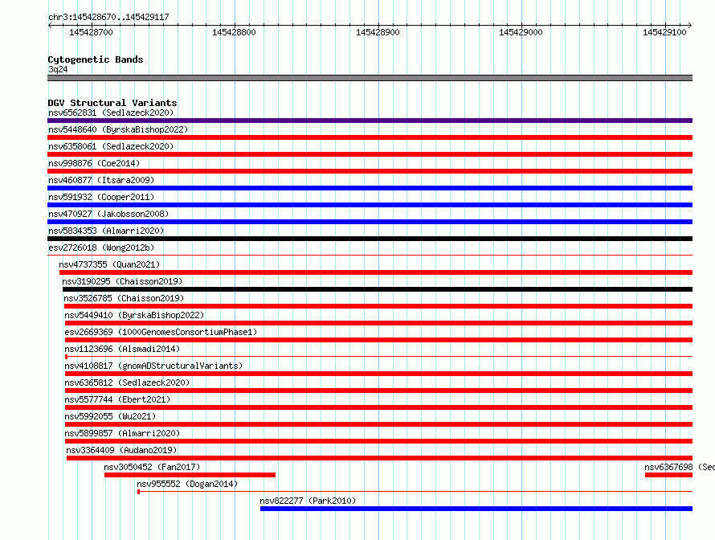The height and width of the screenshot is (540, 715).
Task: Open nsv4737355 (Quan2021) label
Action: [x=109, y=264]
